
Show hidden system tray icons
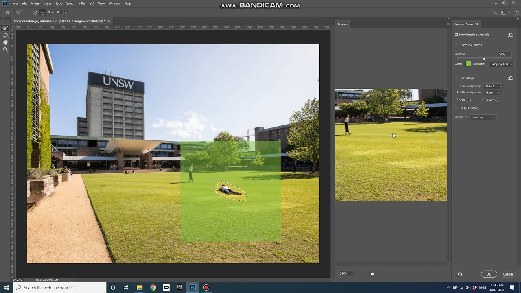click(x=448, y=287)
